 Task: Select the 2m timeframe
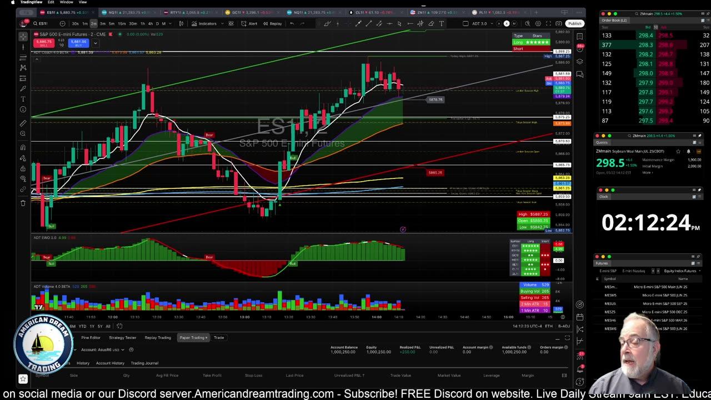click(x=93, y=23)
